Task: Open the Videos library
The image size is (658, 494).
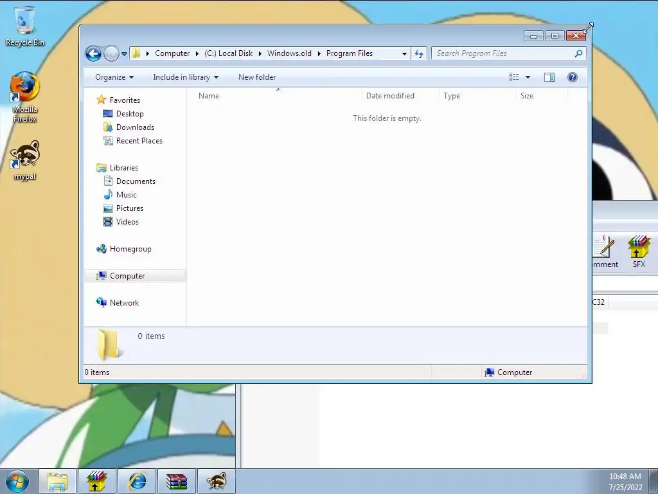Action: (x=127, y=222)
